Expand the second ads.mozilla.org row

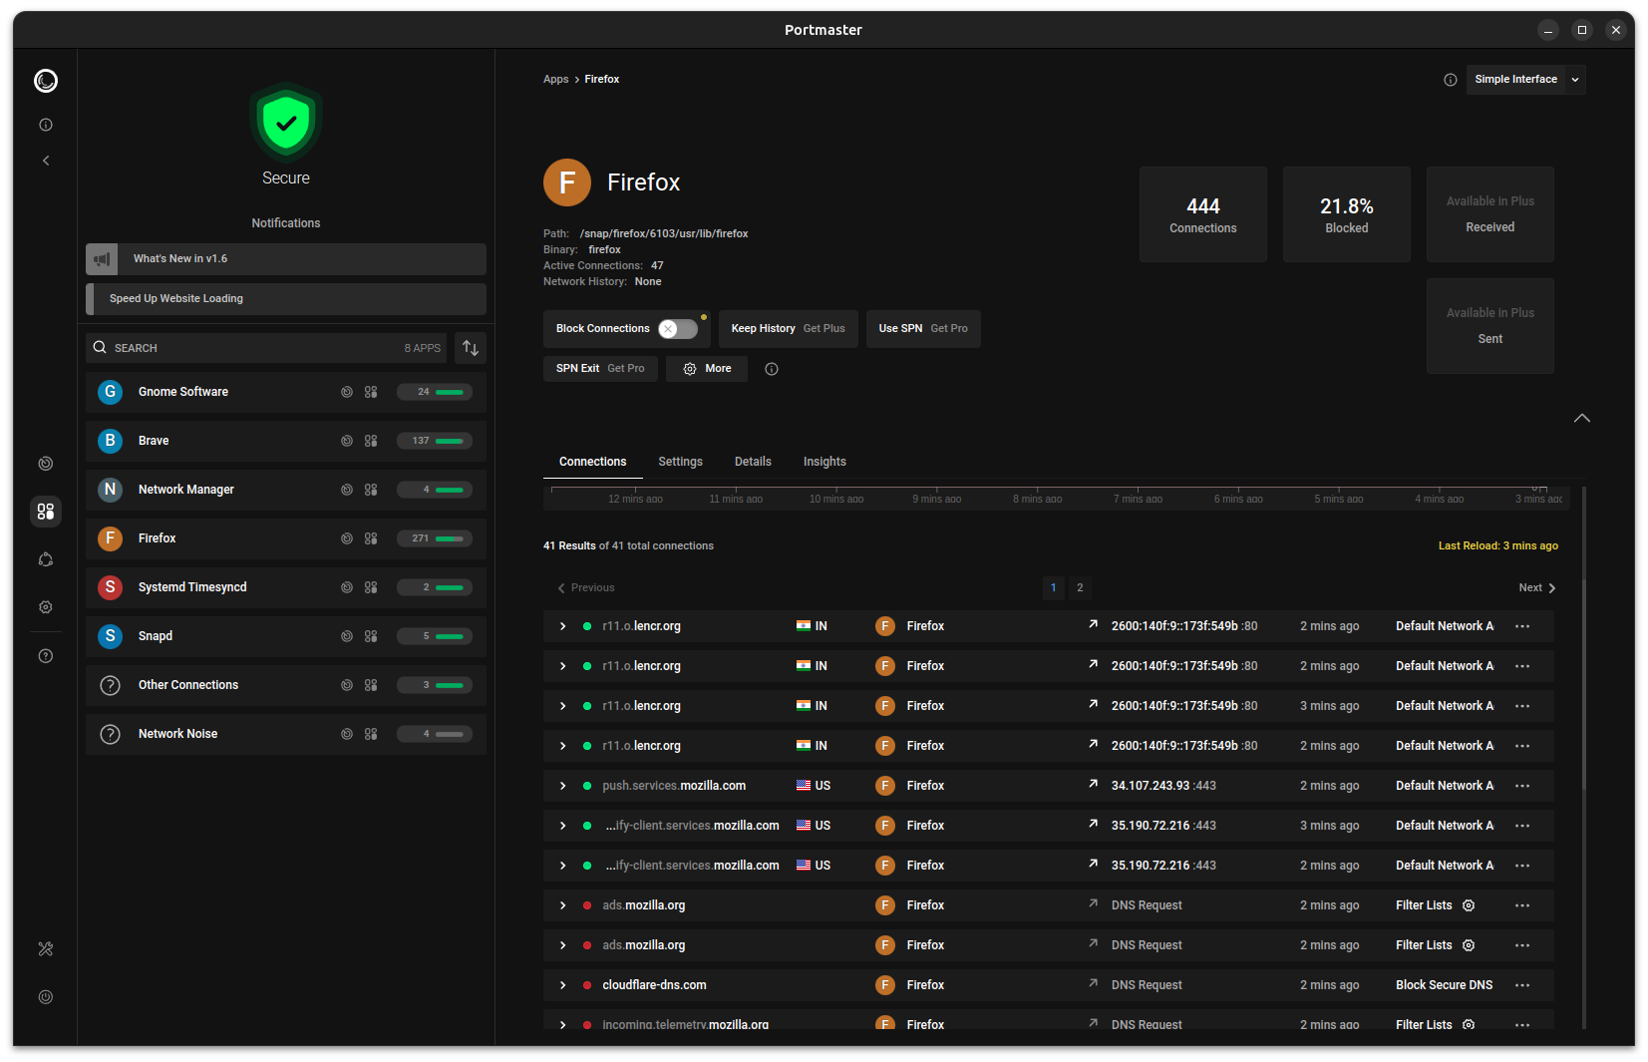[563, 945]
